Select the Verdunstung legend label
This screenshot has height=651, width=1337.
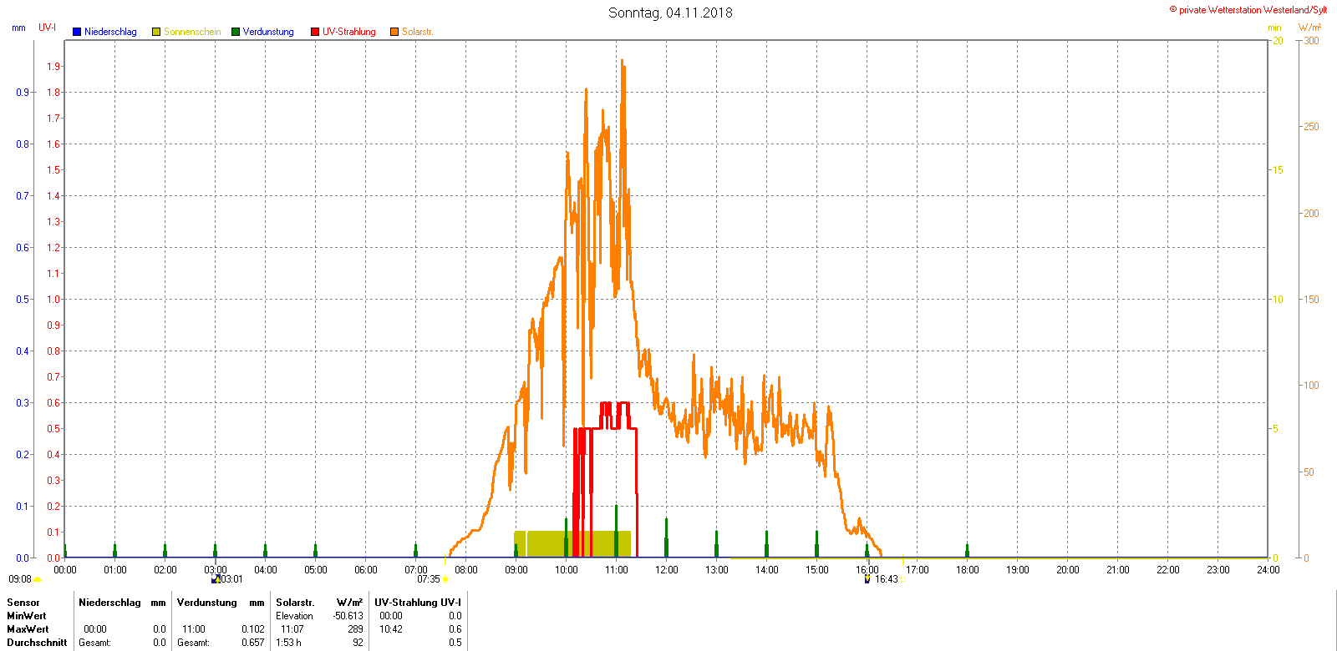pyautogui.click(x=268, y=32)
